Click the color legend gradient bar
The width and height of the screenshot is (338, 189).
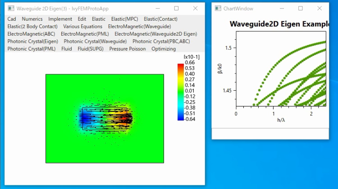point(181,92)
